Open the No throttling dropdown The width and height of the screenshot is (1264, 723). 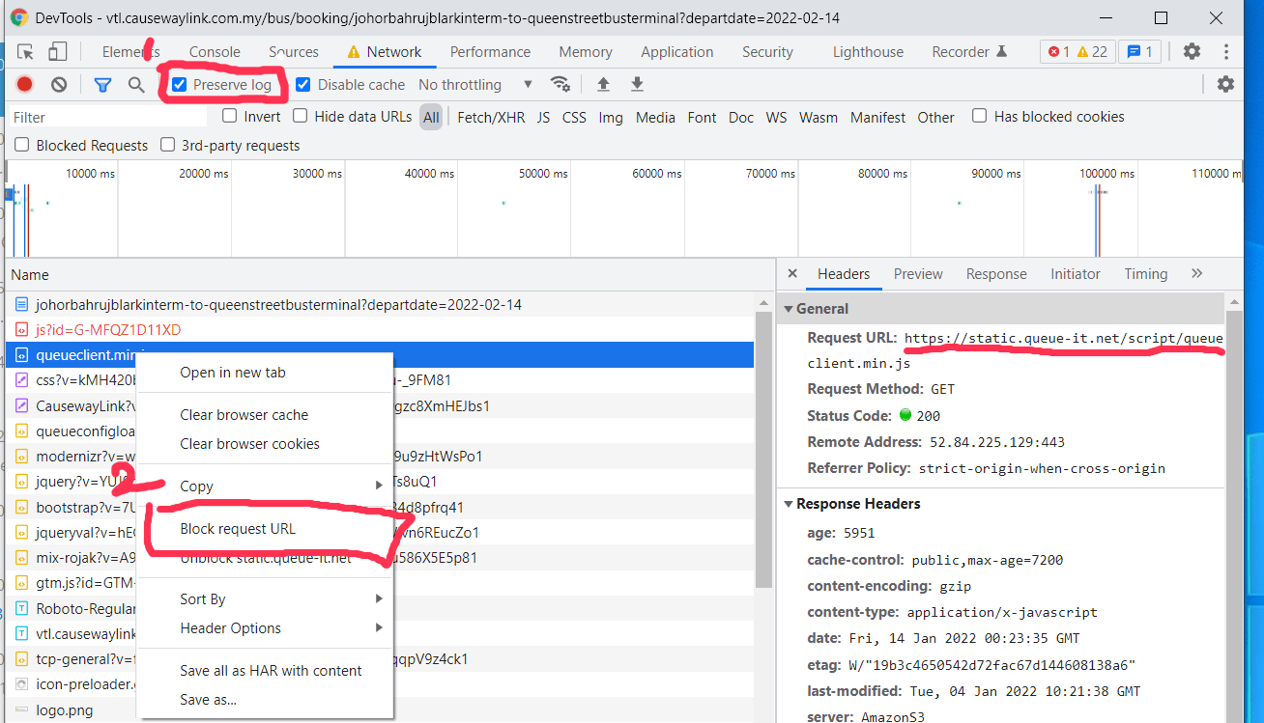[474, 85]
